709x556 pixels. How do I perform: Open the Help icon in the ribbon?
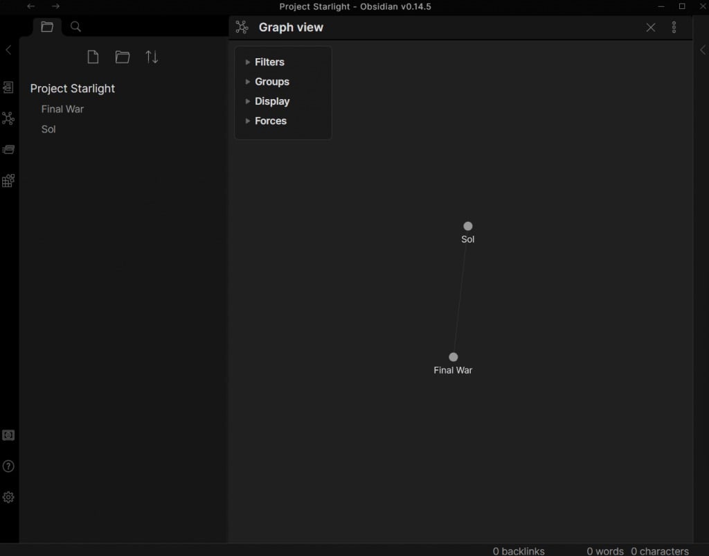(x=8, y=467)
